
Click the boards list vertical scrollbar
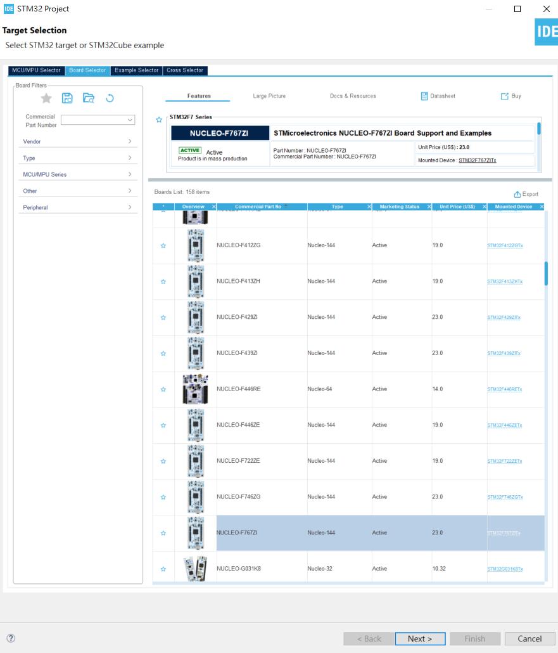point(547,274)
